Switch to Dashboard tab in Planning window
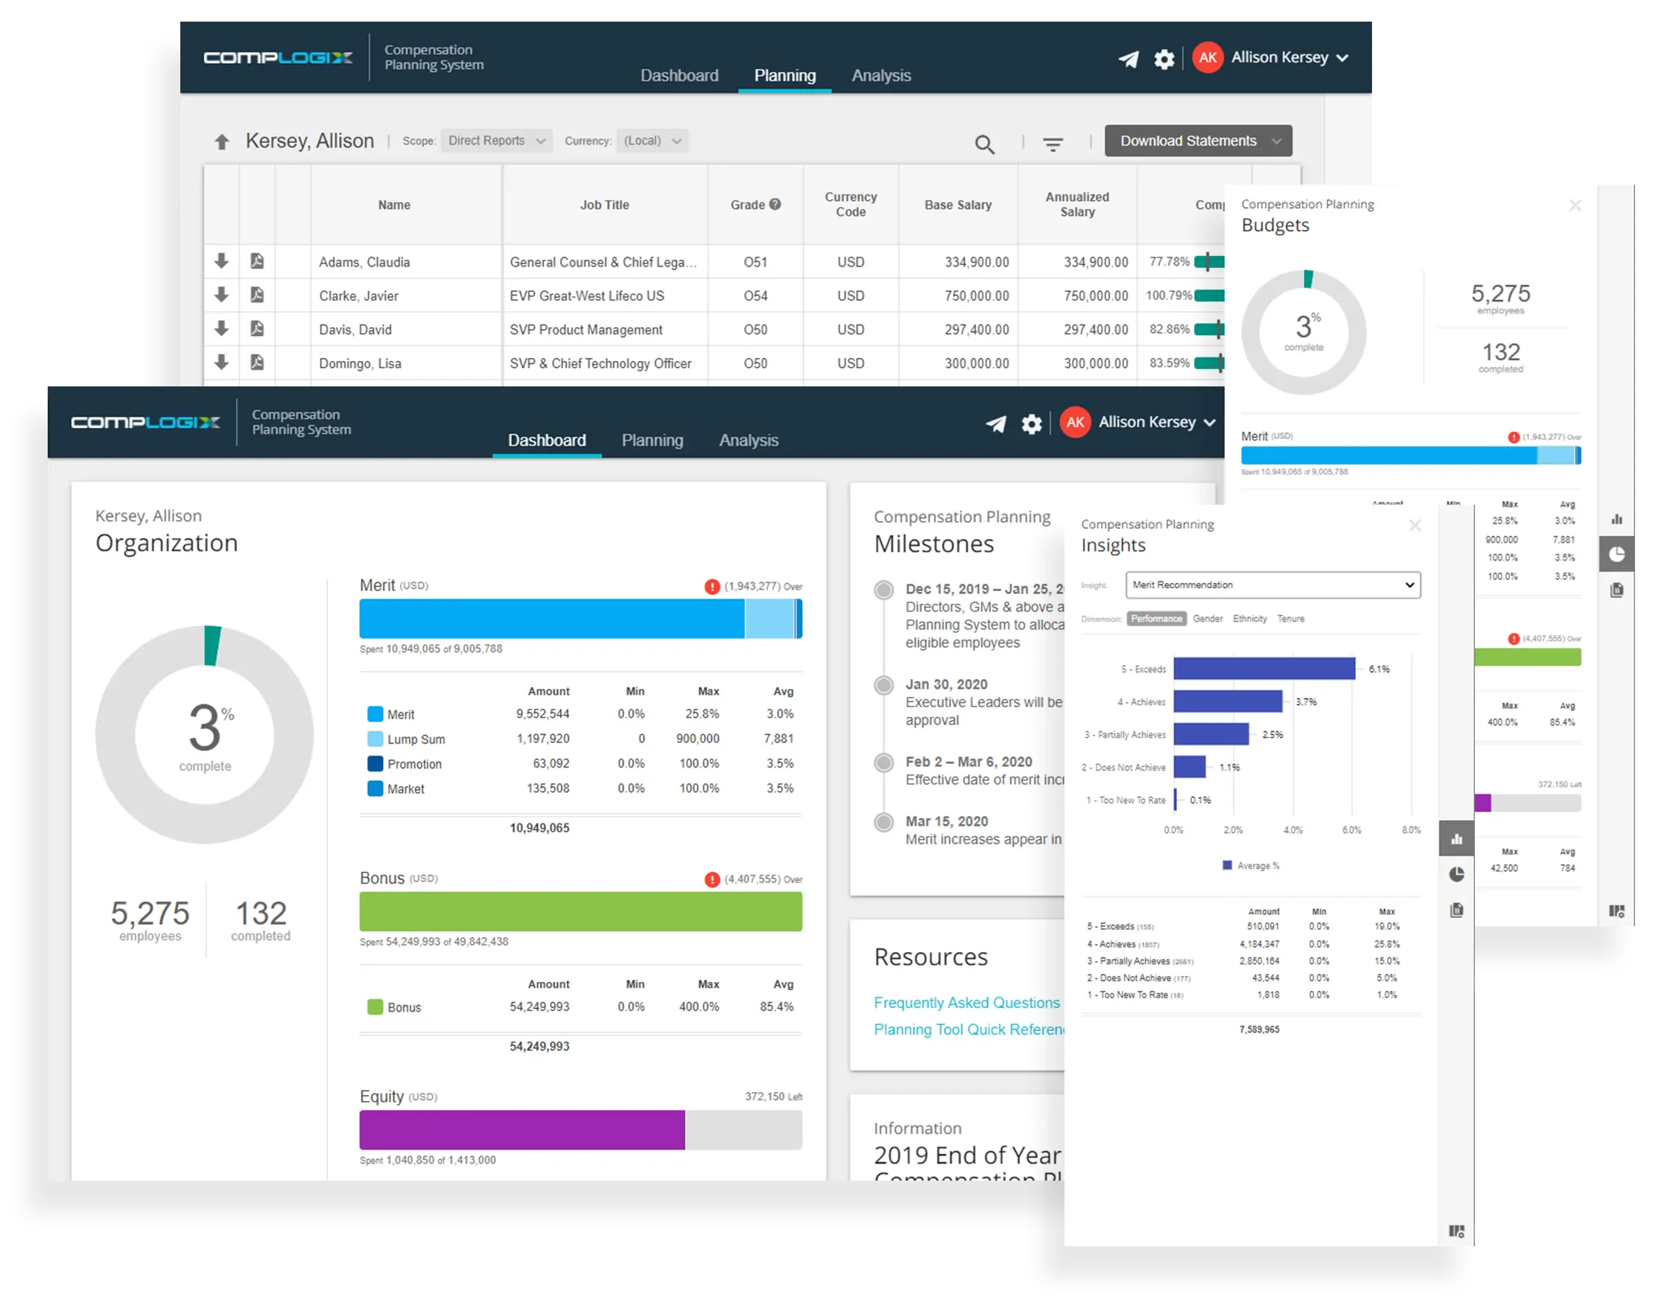The width and height of the screenshot is (1676, 1302). [x=679, y=75]
